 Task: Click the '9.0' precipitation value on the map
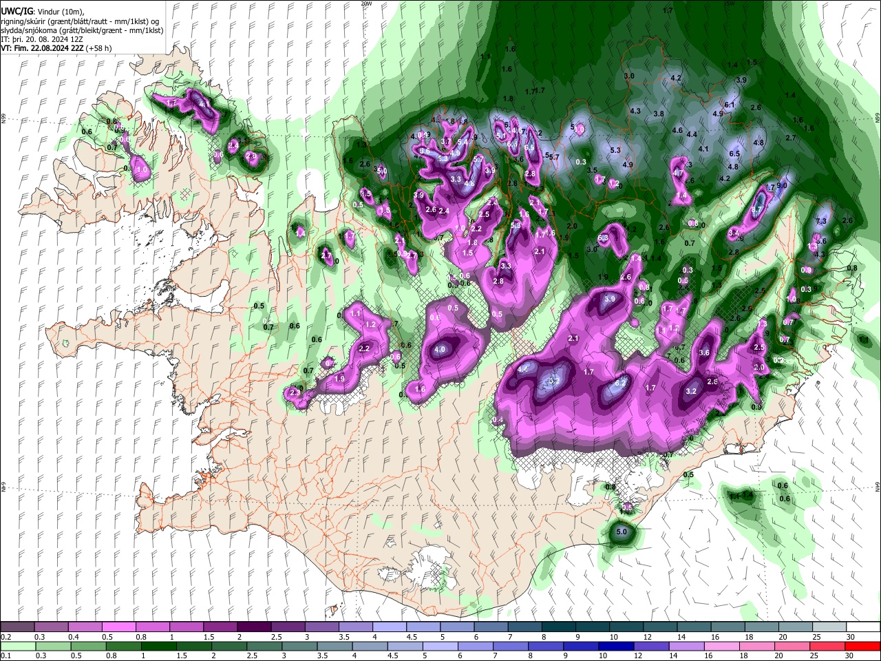click(782, 186)
